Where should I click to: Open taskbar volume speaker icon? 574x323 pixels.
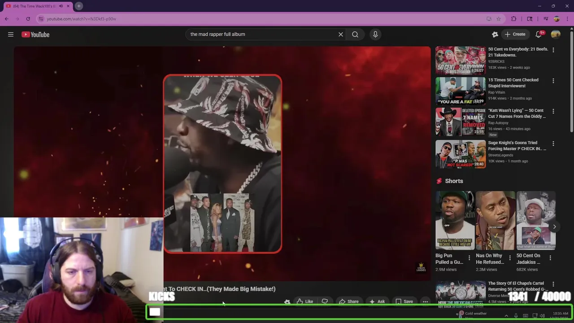pos(543,316)
